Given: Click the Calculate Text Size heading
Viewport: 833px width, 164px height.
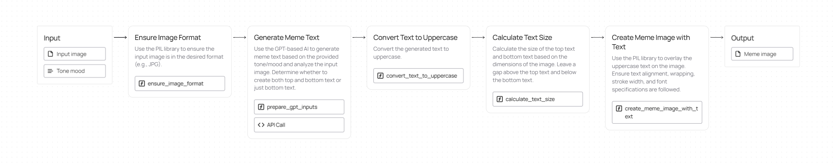Looking at the screenshot, I should point(522,37).
